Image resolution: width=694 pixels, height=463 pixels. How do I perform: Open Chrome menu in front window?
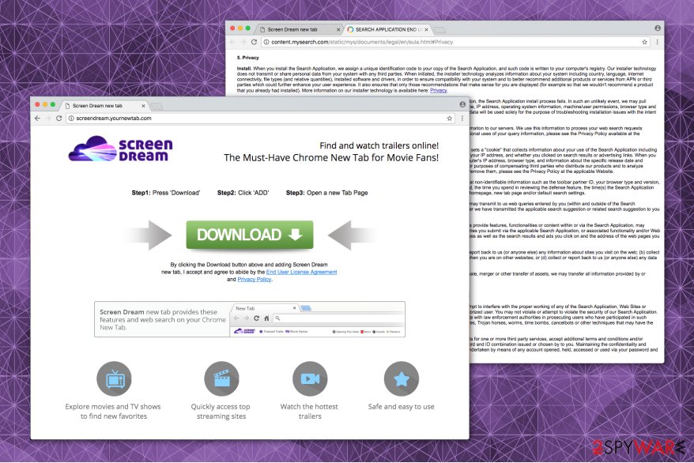[462, 118]
